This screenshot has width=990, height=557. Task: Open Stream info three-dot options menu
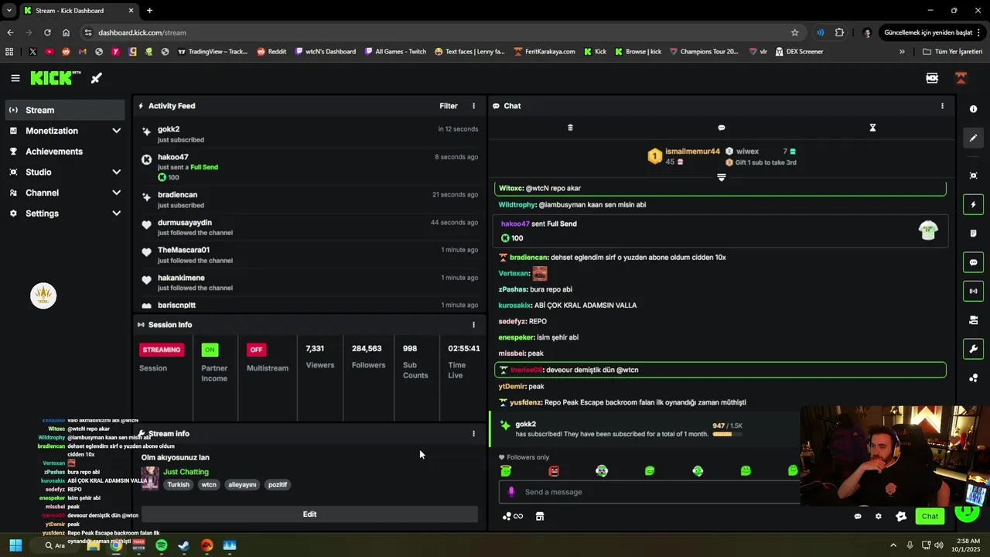[x=474, y=434]
